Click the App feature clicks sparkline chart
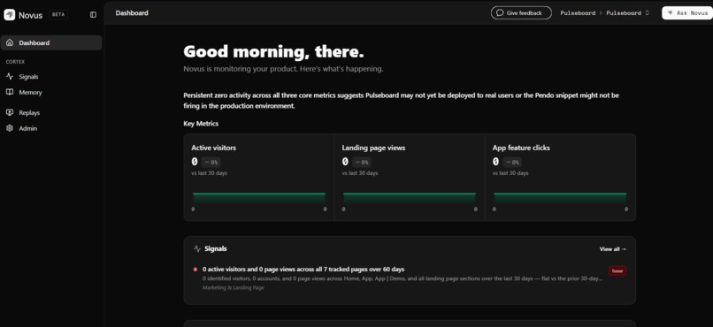Viewport: 713px width, 327px height. (560, 198)
